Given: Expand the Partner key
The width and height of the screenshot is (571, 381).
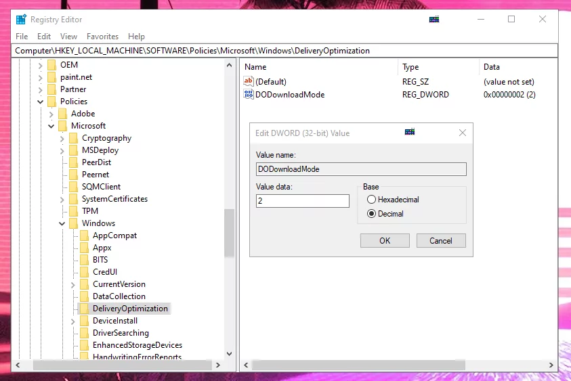Looking at the screenshot, I should 41,90.
